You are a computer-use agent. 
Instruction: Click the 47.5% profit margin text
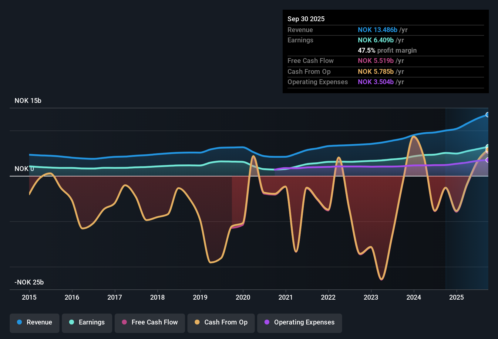387,51
